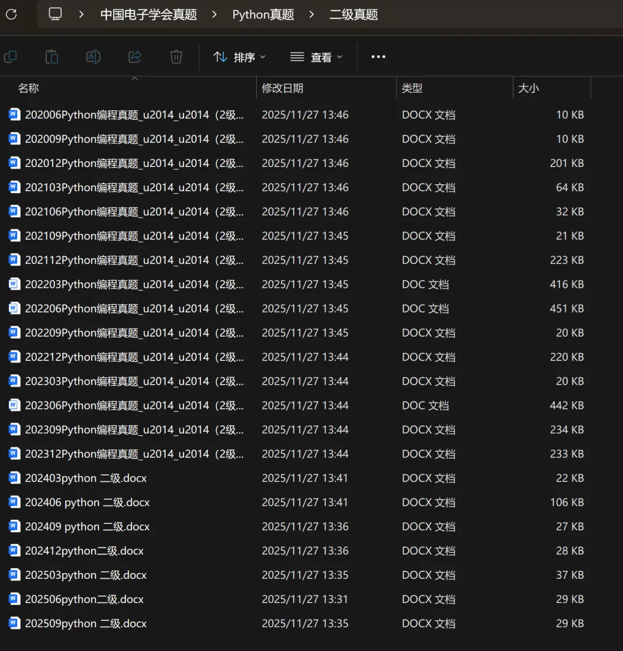Click the paste clipboard icon
The image size is (623, 651).
point(52,57)
